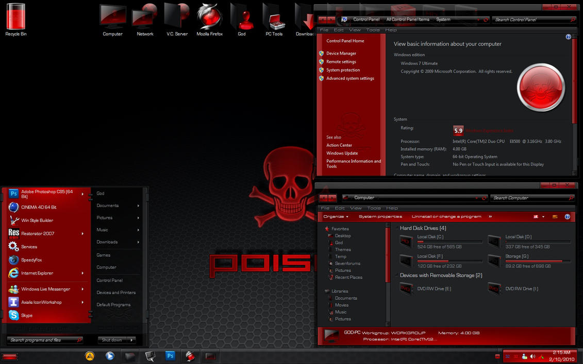Viewport: 583px width, 364px height.
Task: Click the AIMP taskbar icon
Action: point(90,356)
